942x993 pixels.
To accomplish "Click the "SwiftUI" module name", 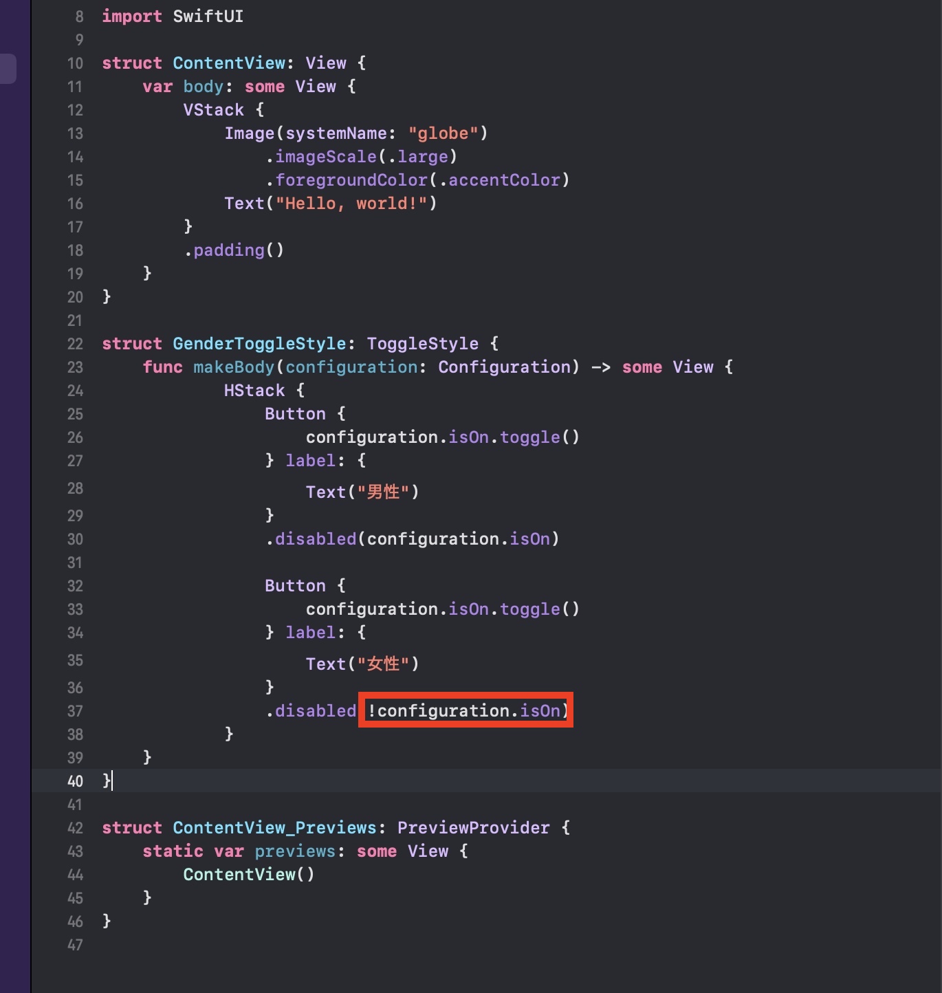I will tap(208, 17).
